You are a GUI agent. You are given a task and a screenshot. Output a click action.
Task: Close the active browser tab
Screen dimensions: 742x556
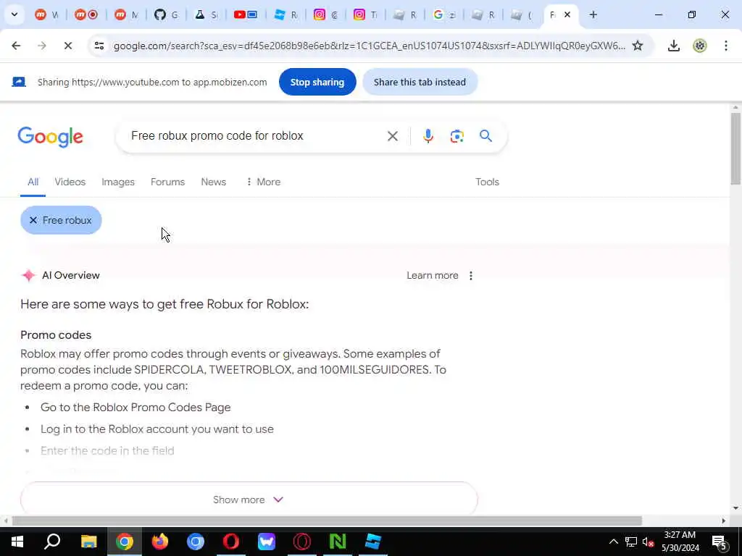pos(567,14)
